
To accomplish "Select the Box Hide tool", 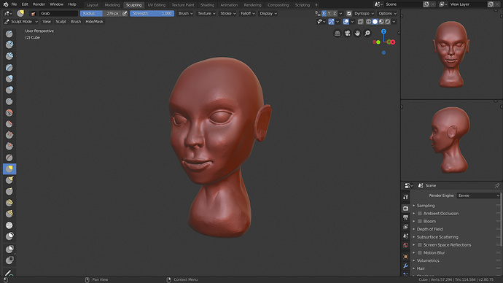I will pos(9,260).
